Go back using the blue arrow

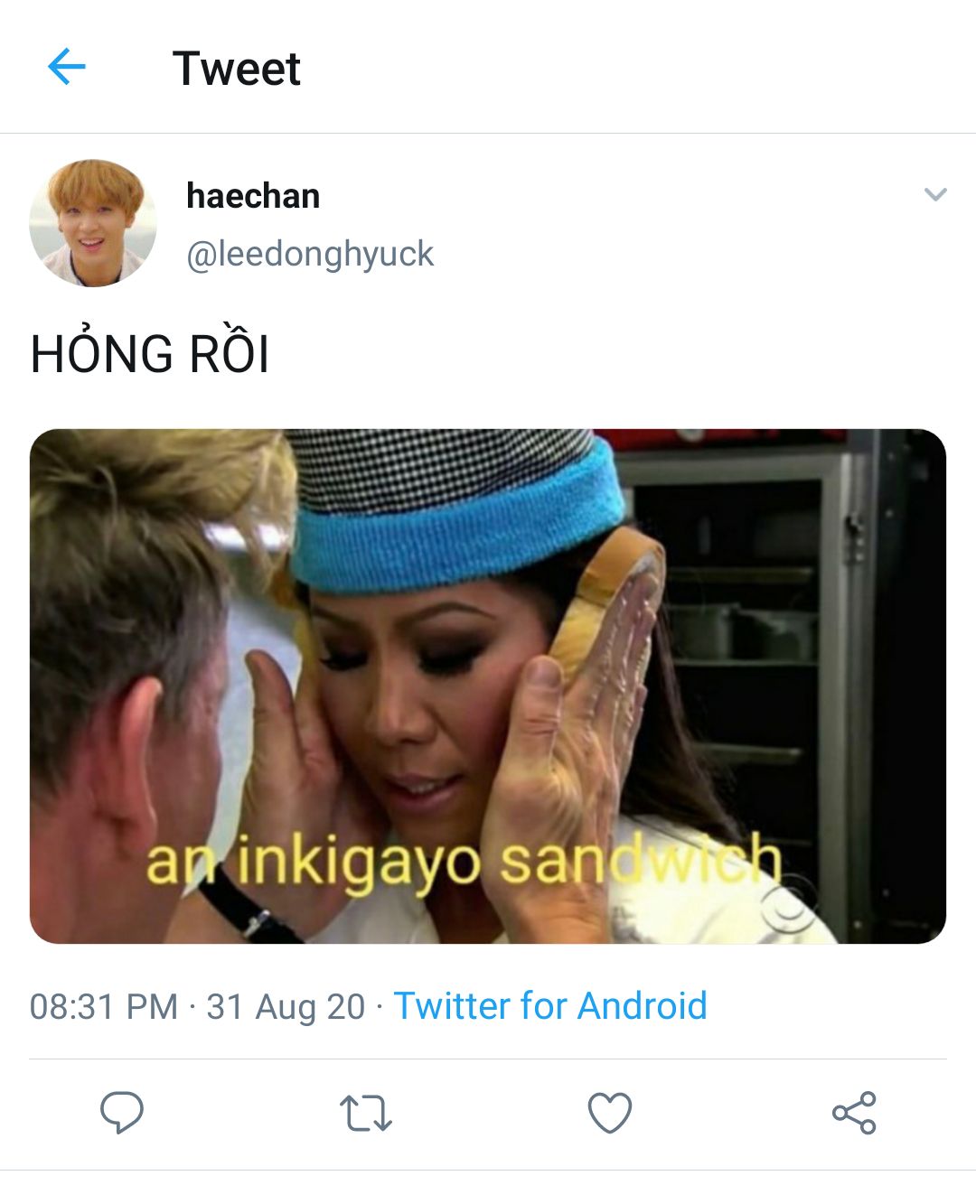[x=66, y=67]
